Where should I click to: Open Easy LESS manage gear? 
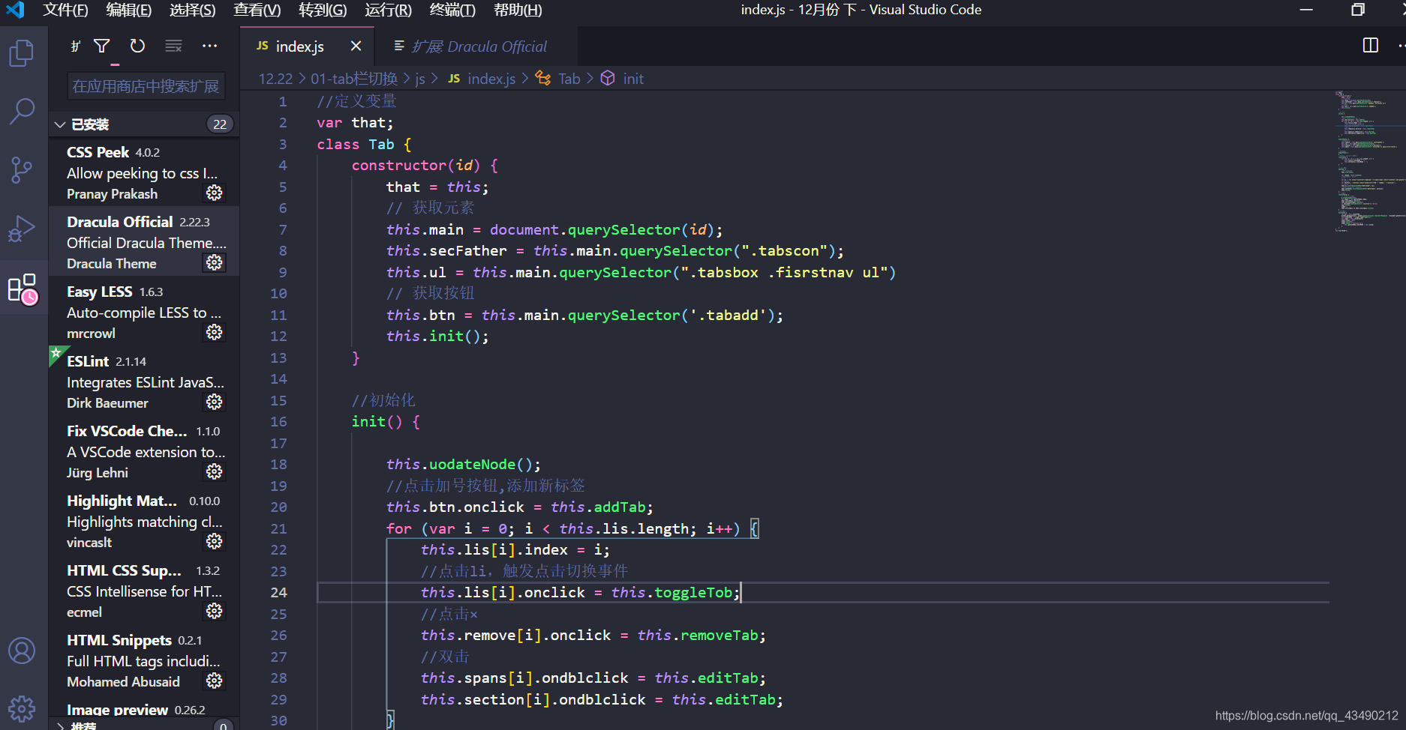[x=215, y=333]
